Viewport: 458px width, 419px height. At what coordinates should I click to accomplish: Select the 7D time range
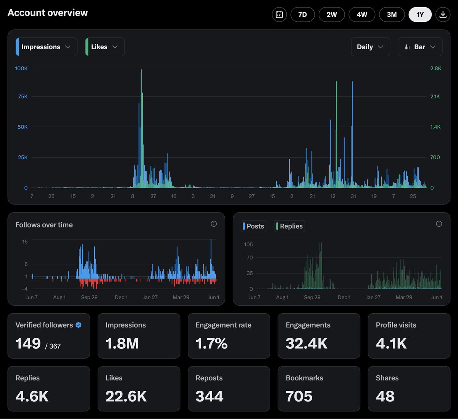[x=303, y=15]
